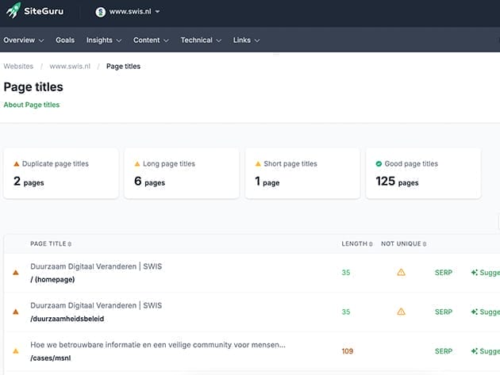Open SERP preview for /cases/msnl row

(x=443, y=351)
